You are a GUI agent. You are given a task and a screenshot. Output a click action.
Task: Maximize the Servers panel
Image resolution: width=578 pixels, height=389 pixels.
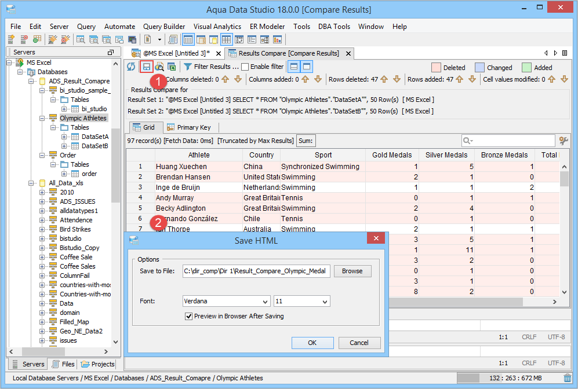tap(110, 52)
